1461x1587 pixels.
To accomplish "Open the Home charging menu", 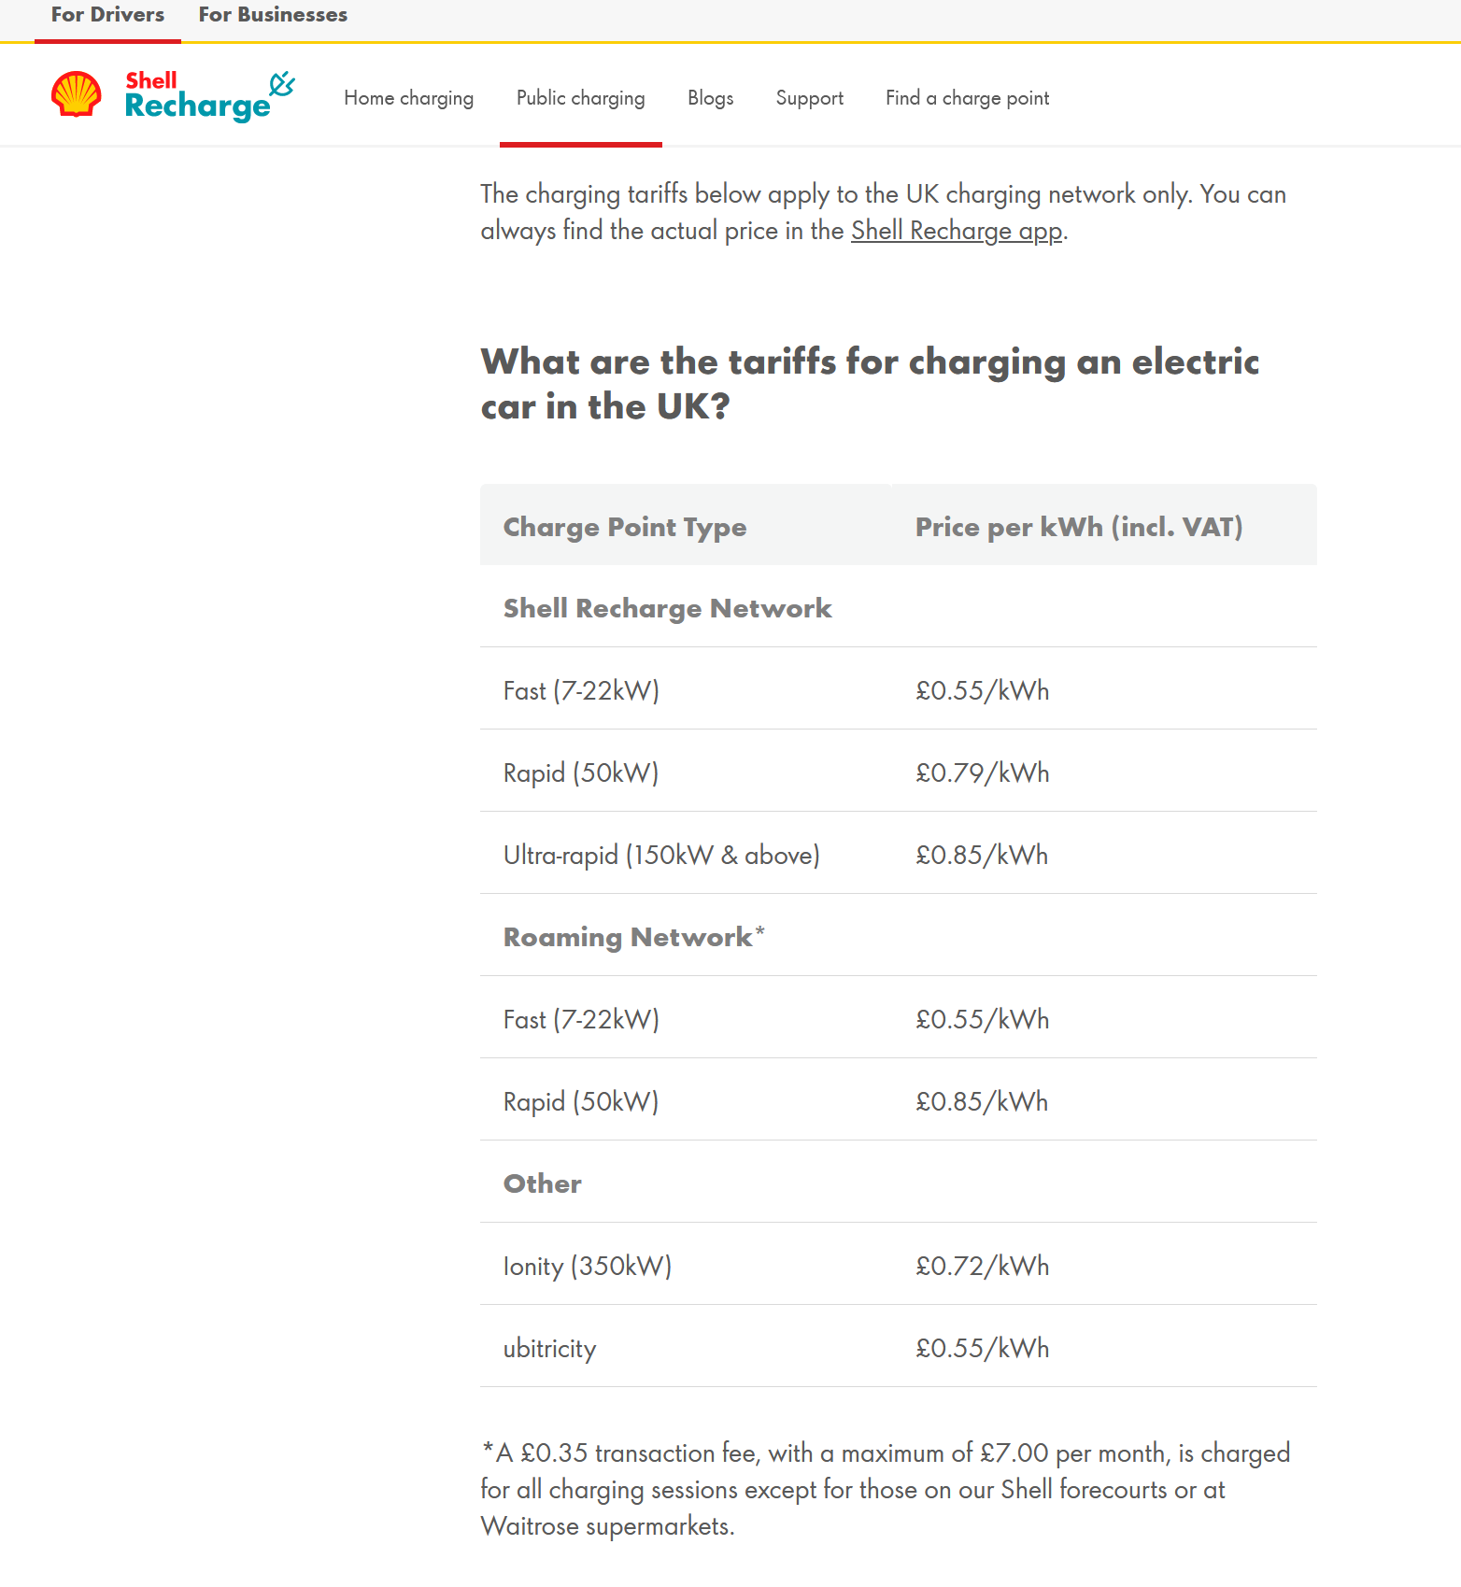I will coord(408,98).
